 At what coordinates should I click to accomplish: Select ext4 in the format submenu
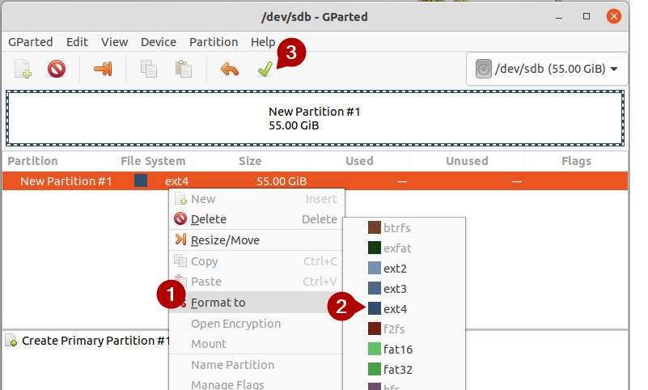pyautogui.click(x=404, y=308)
